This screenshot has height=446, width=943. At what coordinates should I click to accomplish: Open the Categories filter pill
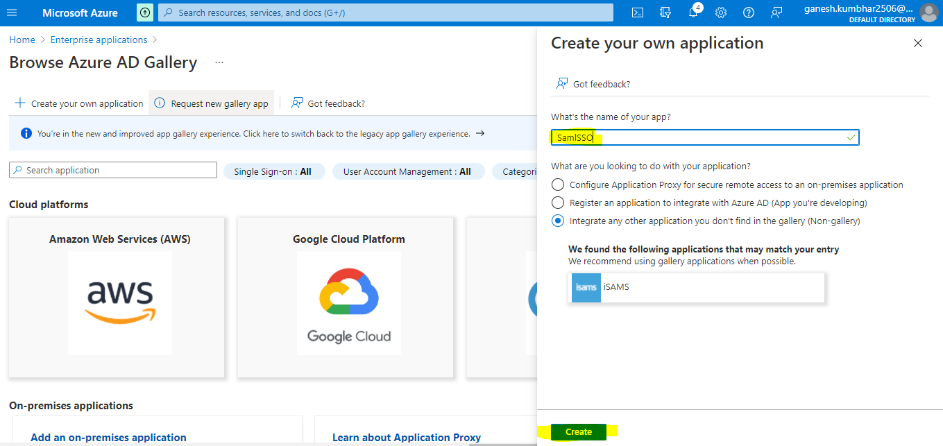click(514, 171)
